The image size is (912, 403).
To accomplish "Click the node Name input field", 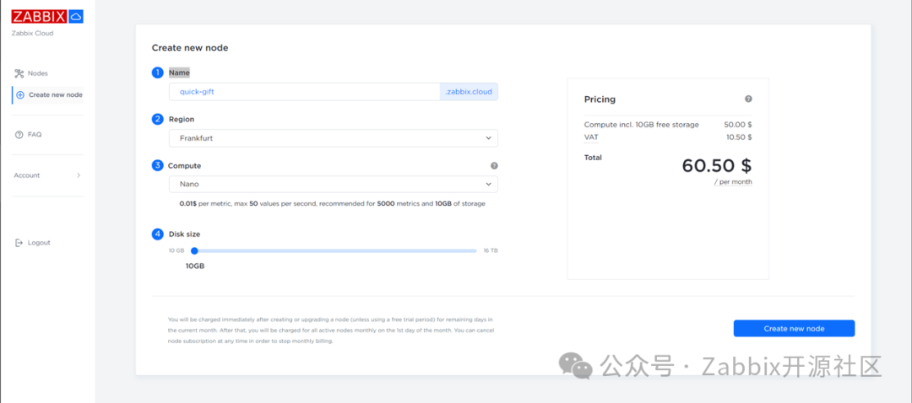I will coord(304,92).
